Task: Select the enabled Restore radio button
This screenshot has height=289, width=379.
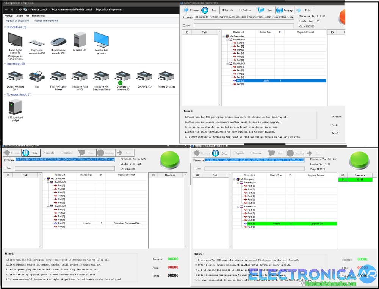Action: click(x=241, y=10)
